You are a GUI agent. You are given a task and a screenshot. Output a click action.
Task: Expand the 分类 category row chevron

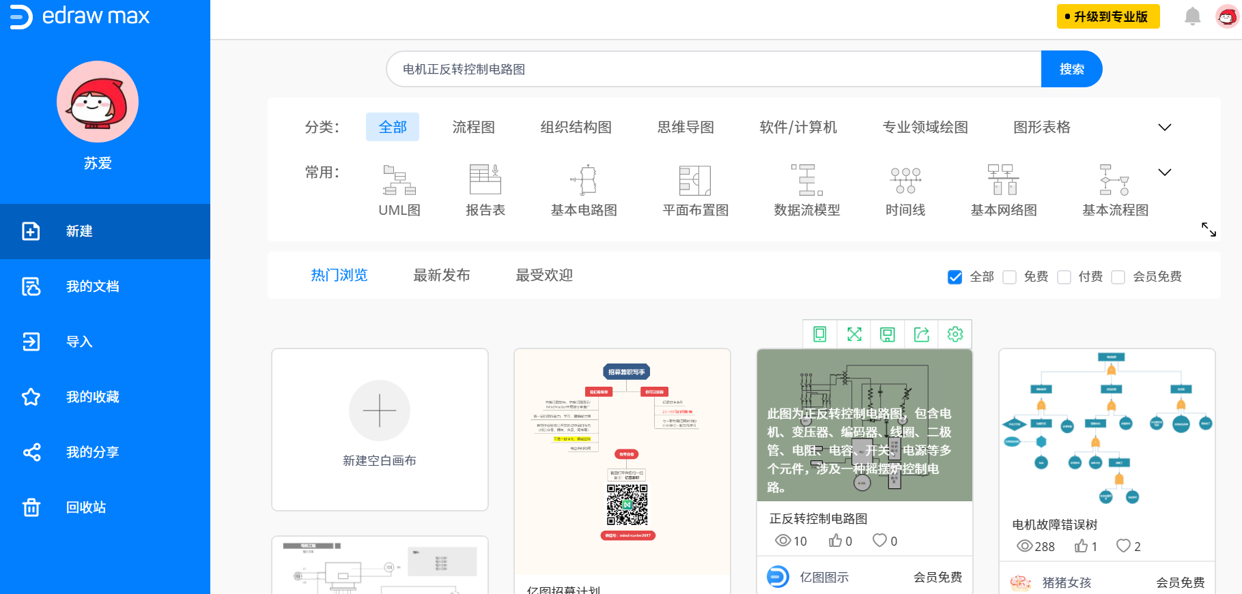coord(1165,128)
